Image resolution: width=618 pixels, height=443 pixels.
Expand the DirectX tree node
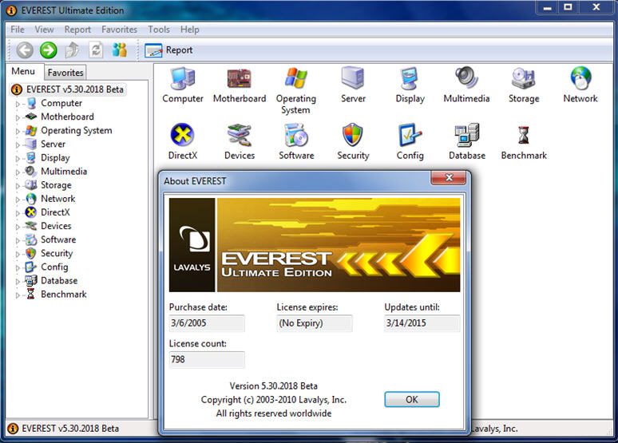(18, 213)
